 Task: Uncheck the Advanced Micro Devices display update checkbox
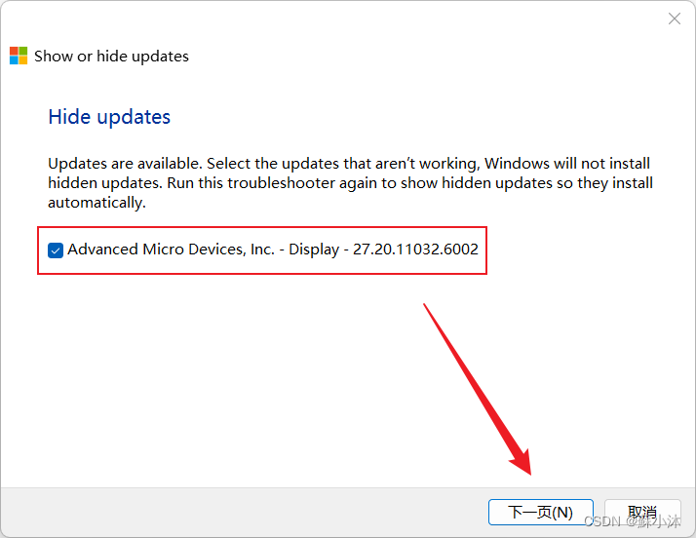pos(56,250)
